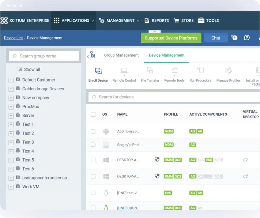Expand the Default Customer group
The height and width of the screenshot is (218, 260).
(11, 80)
